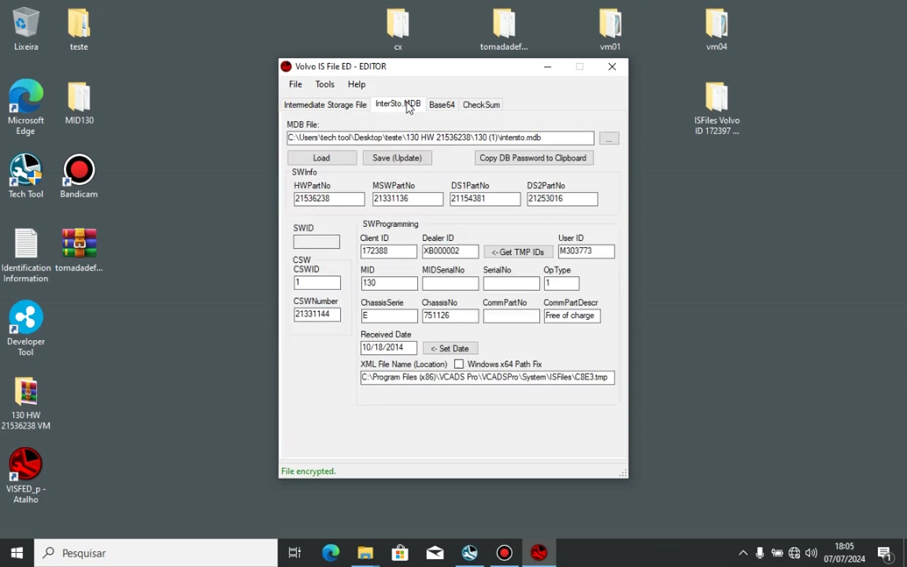Switch to the CheckSum tab
The width and height of the screenshot is (907, 567).
(481, 105)
